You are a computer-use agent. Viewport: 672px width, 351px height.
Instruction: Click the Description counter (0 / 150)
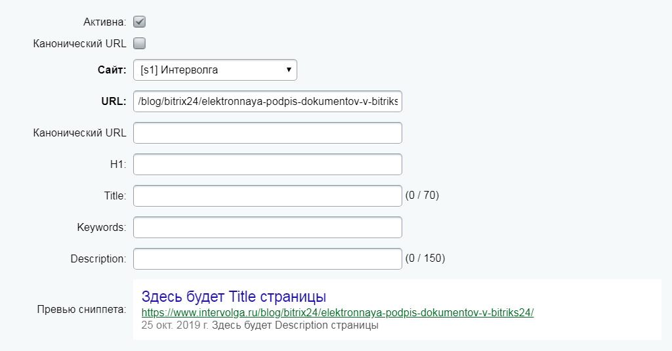click(425, 258)
